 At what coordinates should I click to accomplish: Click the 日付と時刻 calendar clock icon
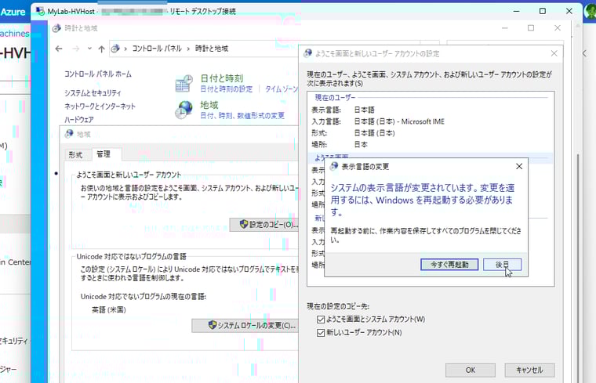pyautogui.click(x=184, y=84)
